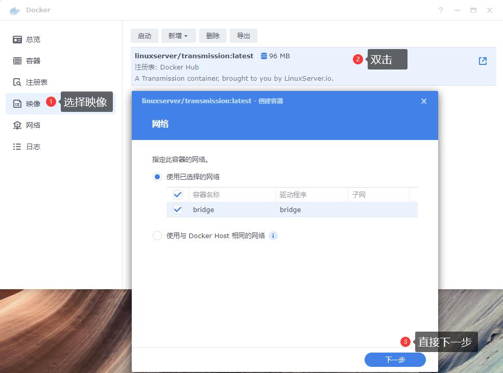Click the 启动 (Start) toolbar button
This screenshot has width=503, height=373.
point(144,36)
